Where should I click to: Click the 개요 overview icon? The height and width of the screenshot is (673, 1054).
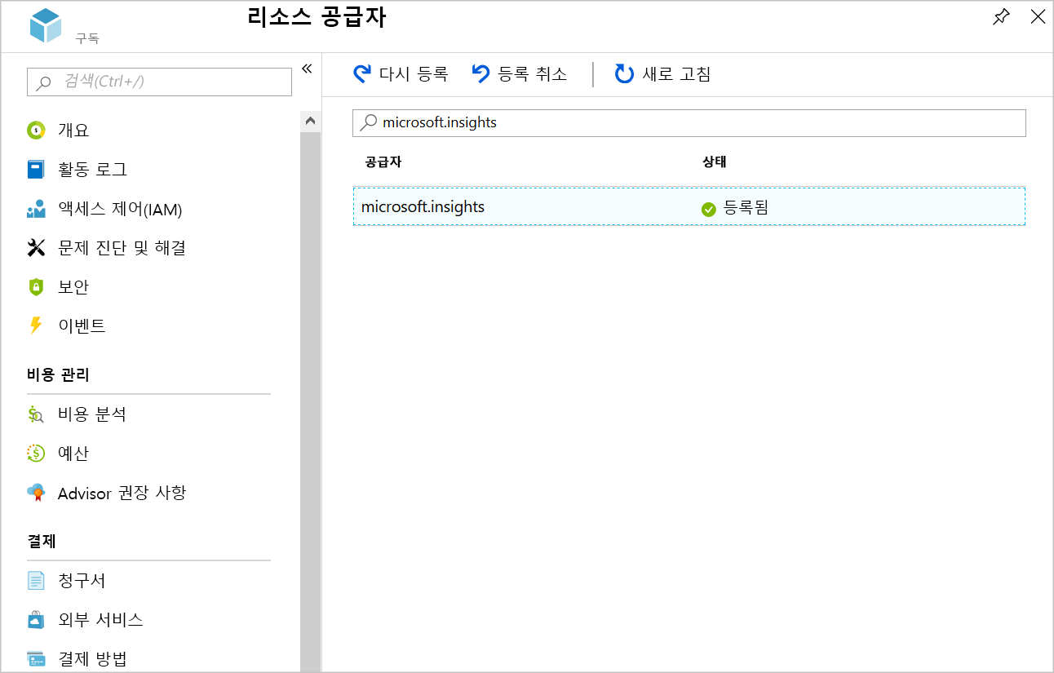36,131
